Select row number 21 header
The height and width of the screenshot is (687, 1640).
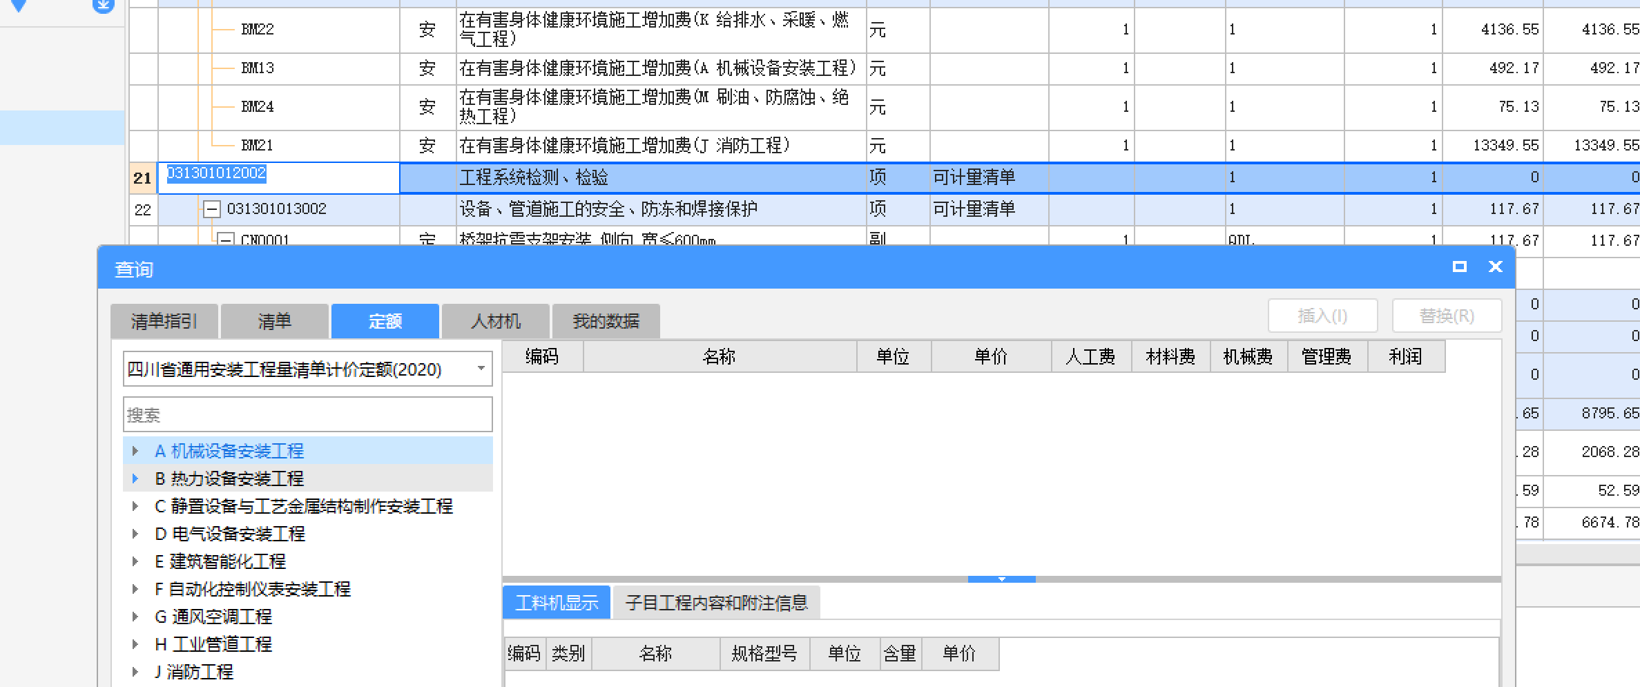[143, 178]
